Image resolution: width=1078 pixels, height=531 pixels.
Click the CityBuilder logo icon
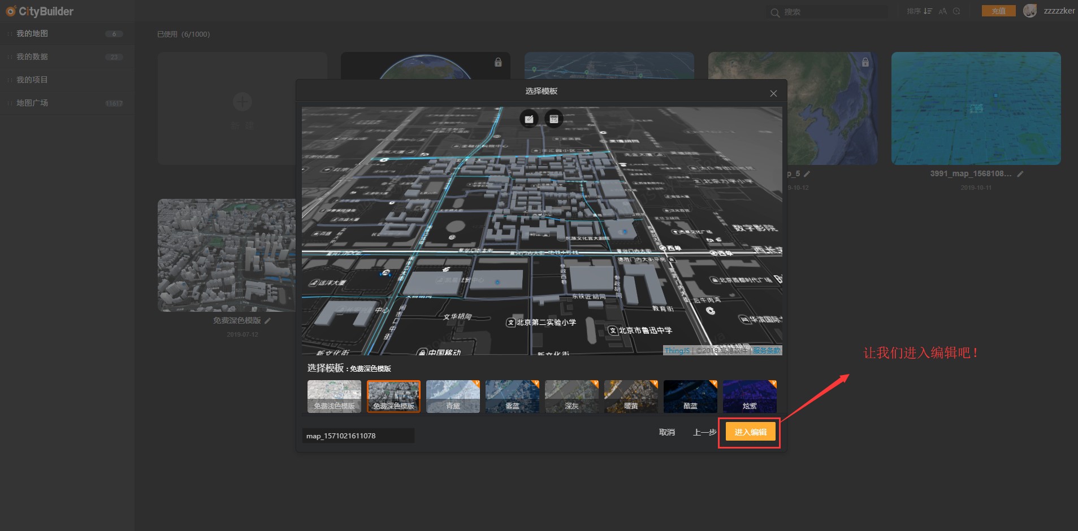coord(11,11)
